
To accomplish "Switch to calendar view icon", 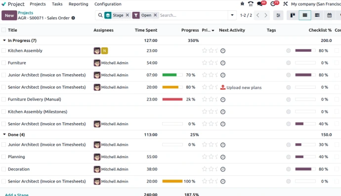I will pos(329,15).
